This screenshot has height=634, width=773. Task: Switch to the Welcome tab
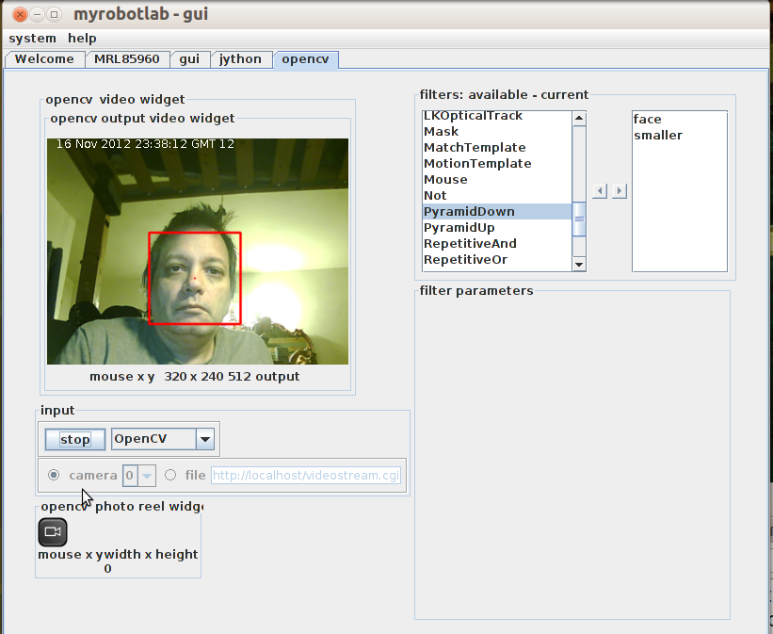[x=44, y=59]
